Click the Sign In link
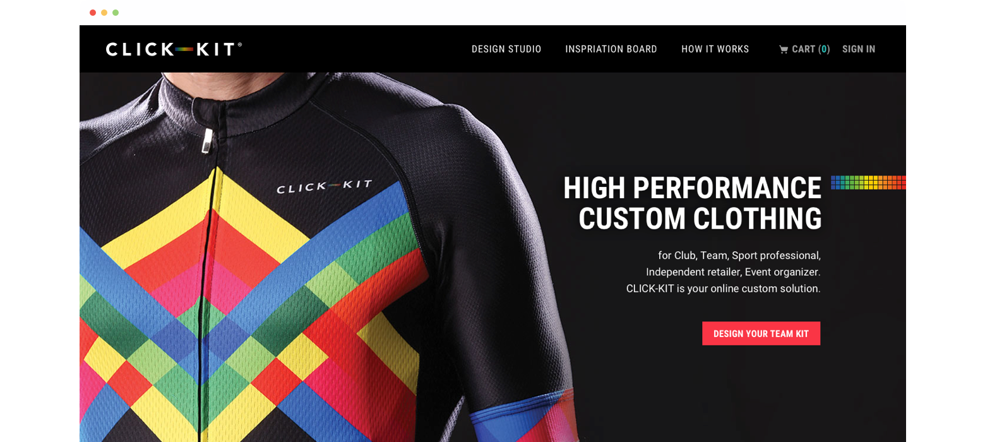 859,49
